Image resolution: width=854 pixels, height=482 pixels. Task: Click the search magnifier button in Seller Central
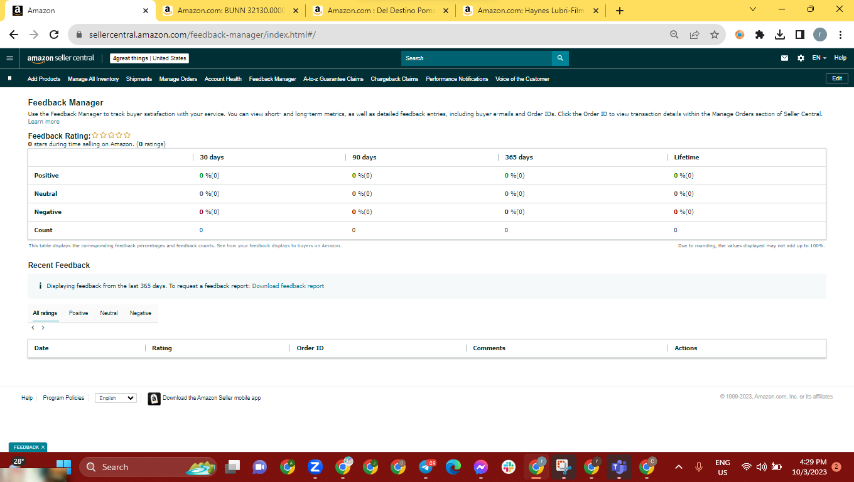point(560,58)
